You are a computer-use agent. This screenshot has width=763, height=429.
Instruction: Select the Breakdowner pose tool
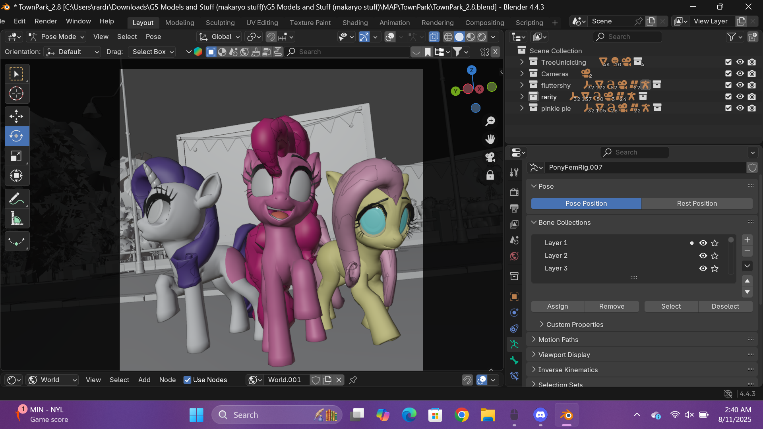point(16,241)
